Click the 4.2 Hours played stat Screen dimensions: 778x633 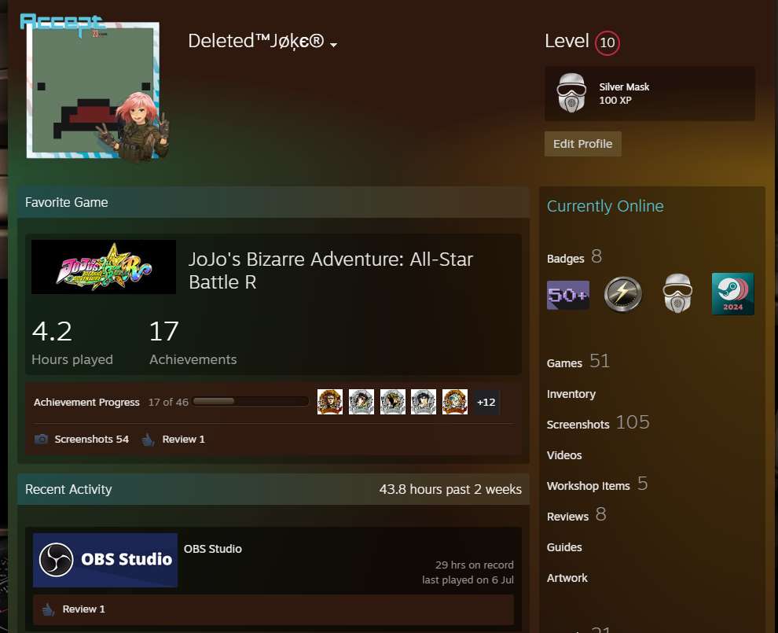pos(72,342)
